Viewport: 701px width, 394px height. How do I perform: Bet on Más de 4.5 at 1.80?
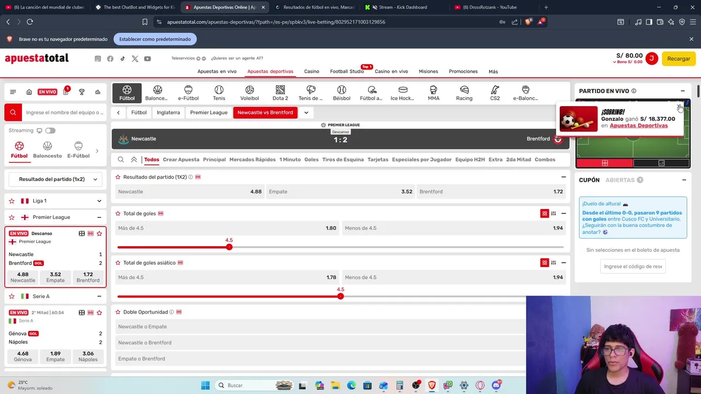[227, 228]
